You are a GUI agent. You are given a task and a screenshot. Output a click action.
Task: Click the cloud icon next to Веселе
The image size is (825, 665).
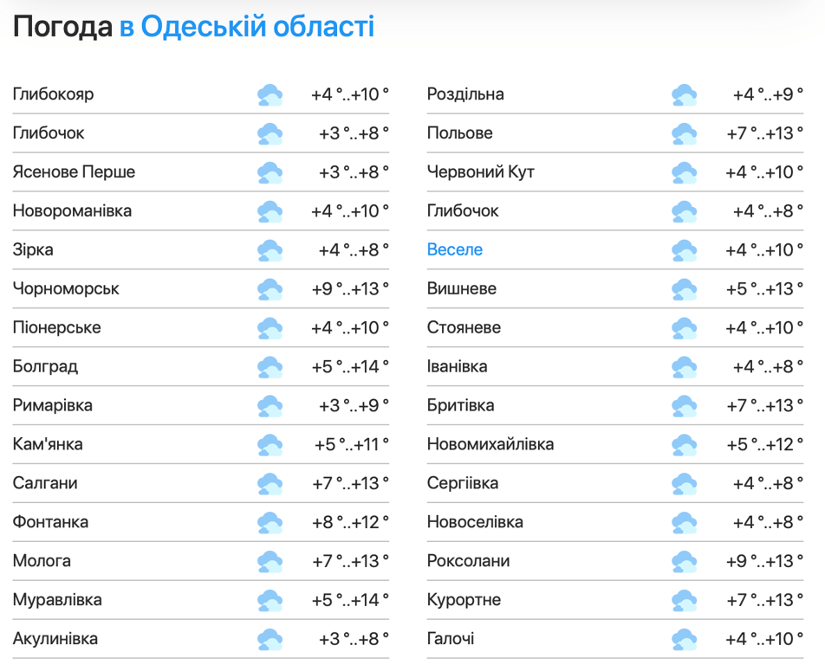(684, 250)
